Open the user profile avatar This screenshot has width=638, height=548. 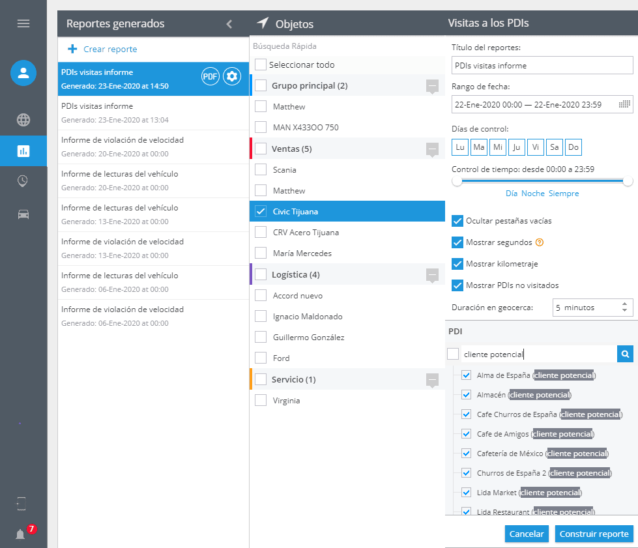tap(23, 72)
